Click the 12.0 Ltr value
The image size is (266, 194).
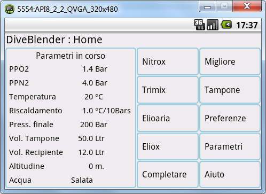point(91,152)
